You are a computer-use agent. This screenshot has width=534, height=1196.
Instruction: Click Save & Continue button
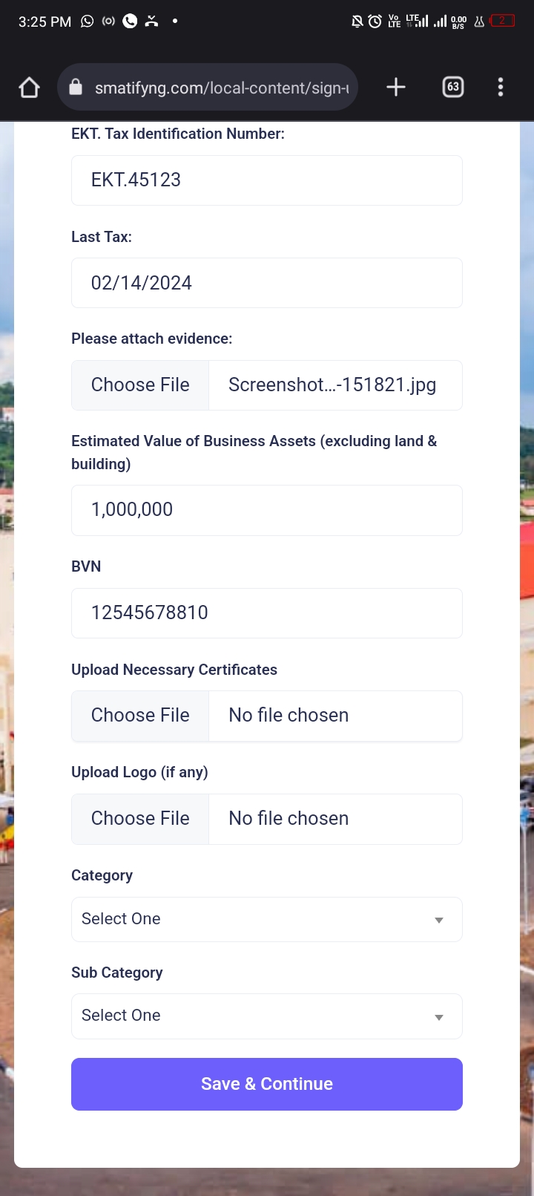click(x=267, y=1084)
